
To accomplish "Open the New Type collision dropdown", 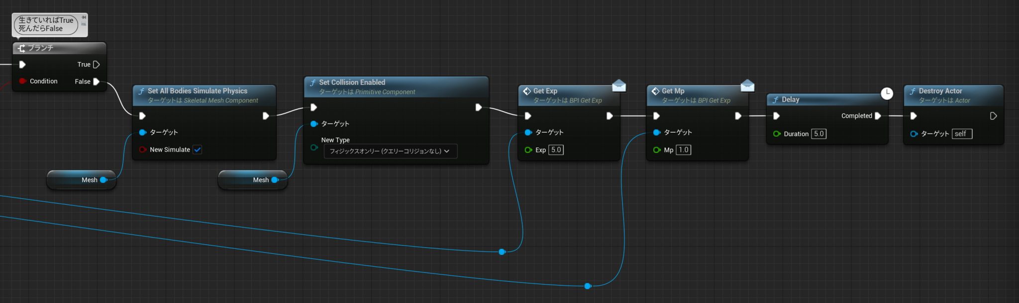I will click(390, 151).
